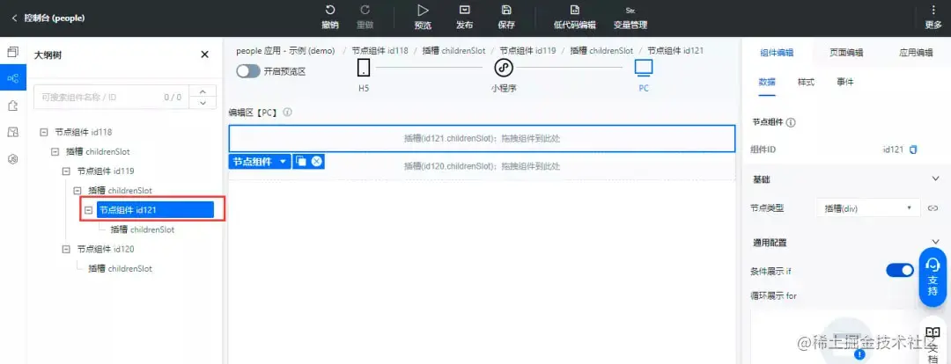Viewport: 951px width, 364px height.
Task: Click the 重做 redo icon
Action: click(365, 11)
